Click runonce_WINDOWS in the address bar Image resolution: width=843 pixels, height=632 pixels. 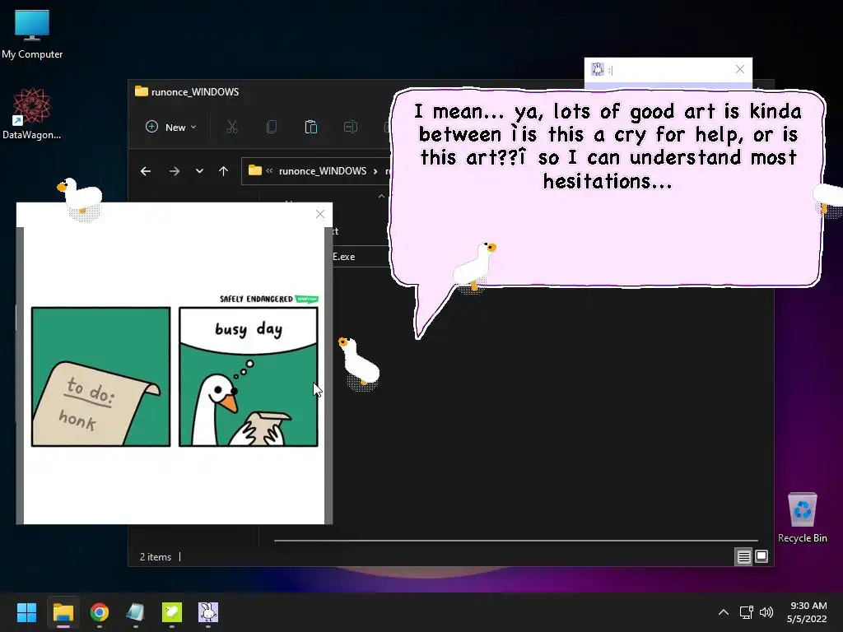click(x=323, y=171)
